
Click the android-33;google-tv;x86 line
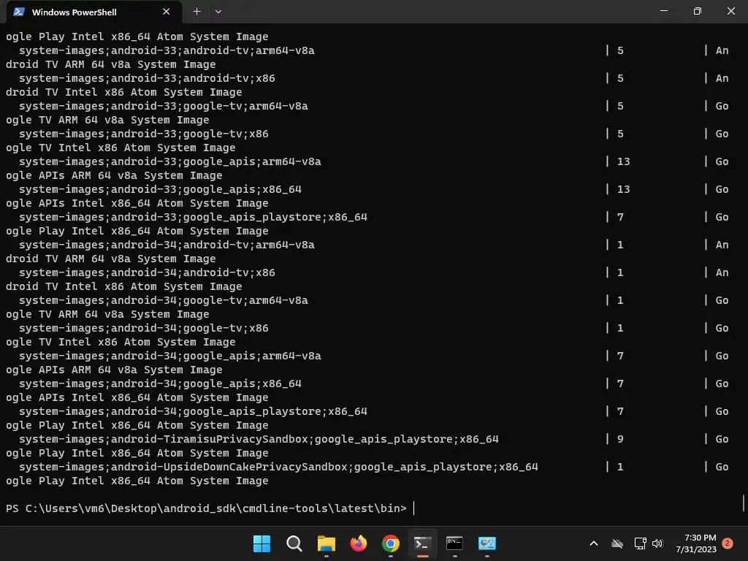coord(144,134)
